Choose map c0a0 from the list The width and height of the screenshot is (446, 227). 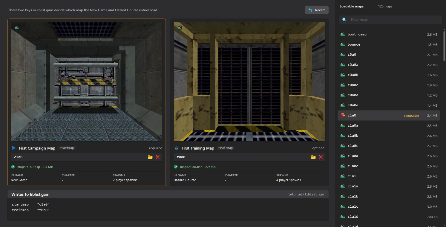click(389, 55)
